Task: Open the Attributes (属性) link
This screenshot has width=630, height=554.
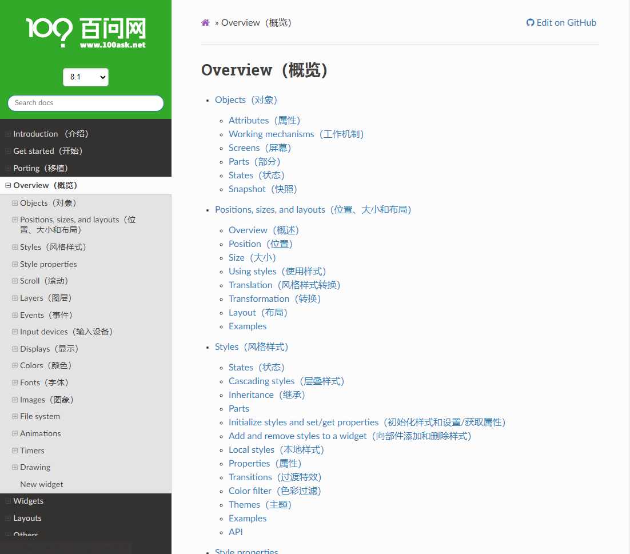Action: click(264, 121)
